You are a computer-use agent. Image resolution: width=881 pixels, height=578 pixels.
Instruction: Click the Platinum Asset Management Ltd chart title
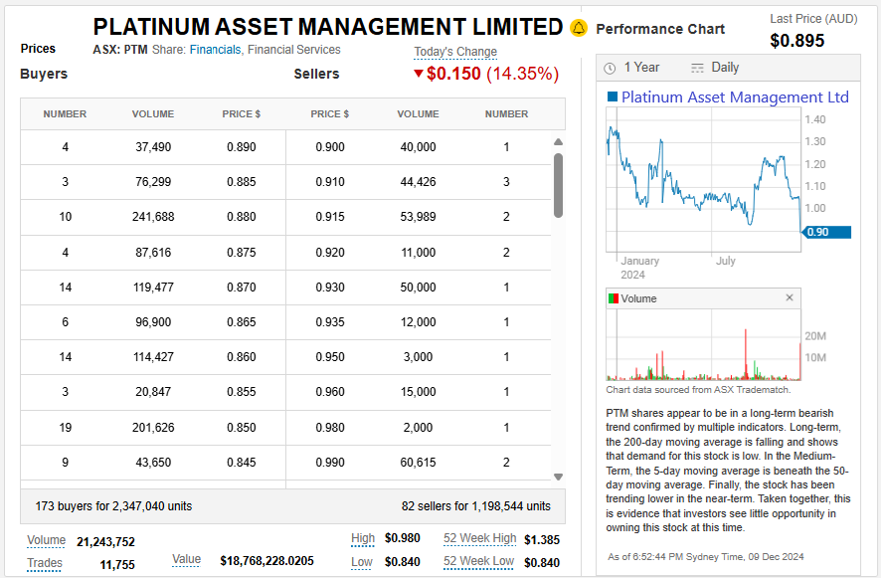click(x=735, y=97)
